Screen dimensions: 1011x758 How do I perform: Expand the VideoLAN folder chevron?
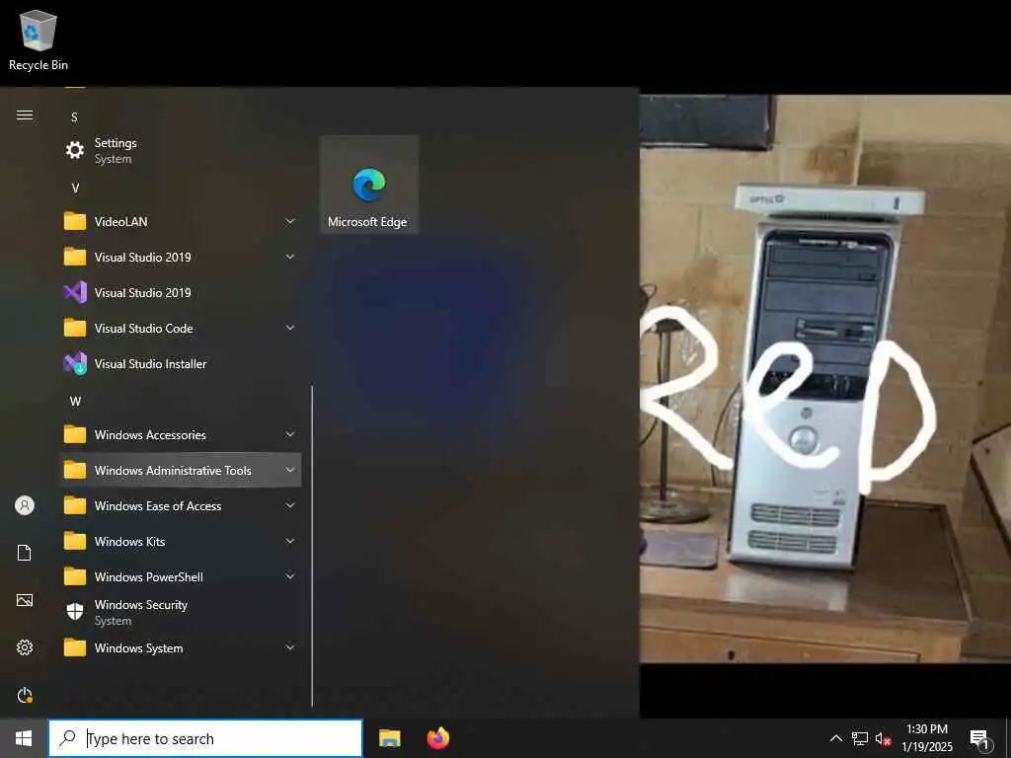[x=290, y=222]
